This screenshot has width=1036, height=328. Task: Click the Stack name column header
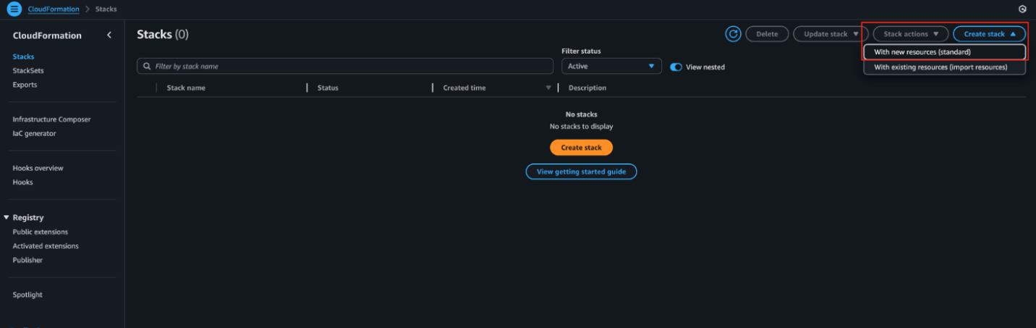(186, 88)
